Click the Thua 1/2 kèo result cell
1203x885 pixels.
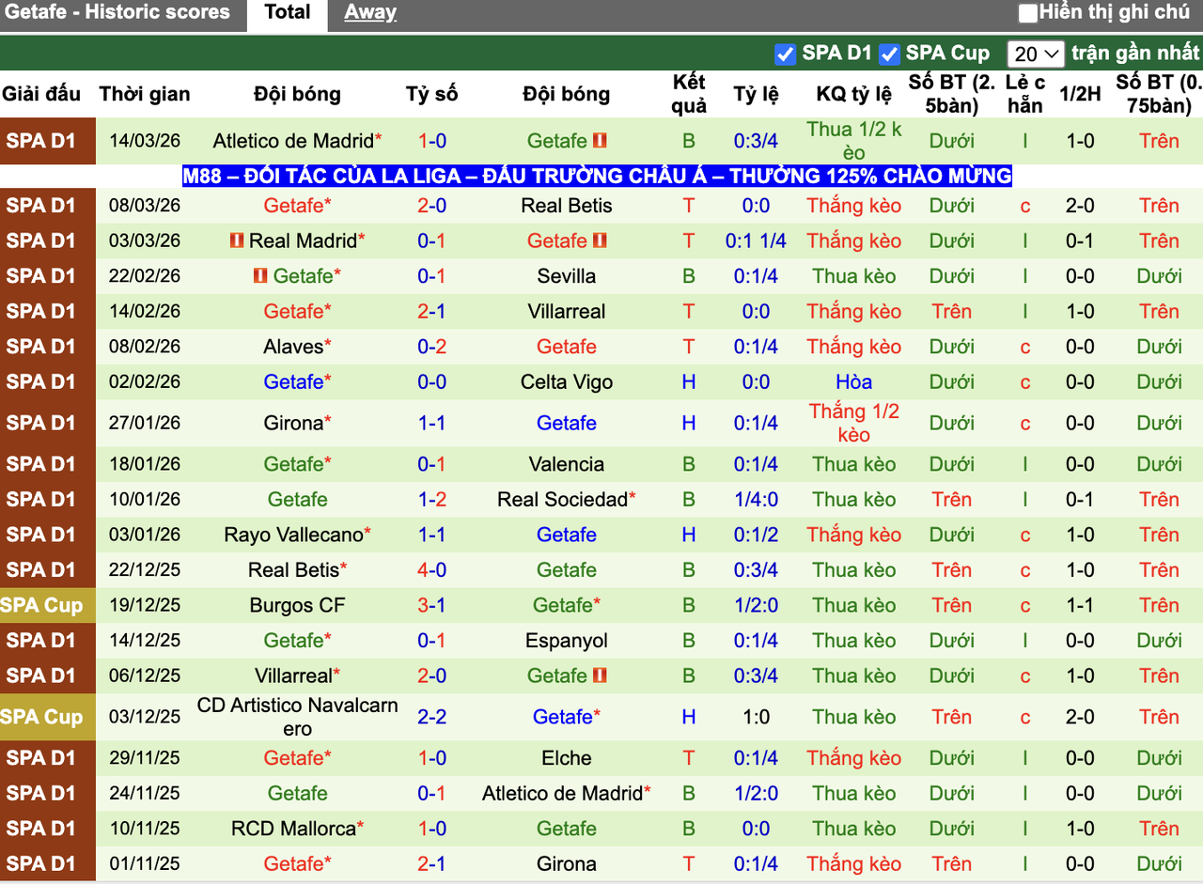[854, 141]
